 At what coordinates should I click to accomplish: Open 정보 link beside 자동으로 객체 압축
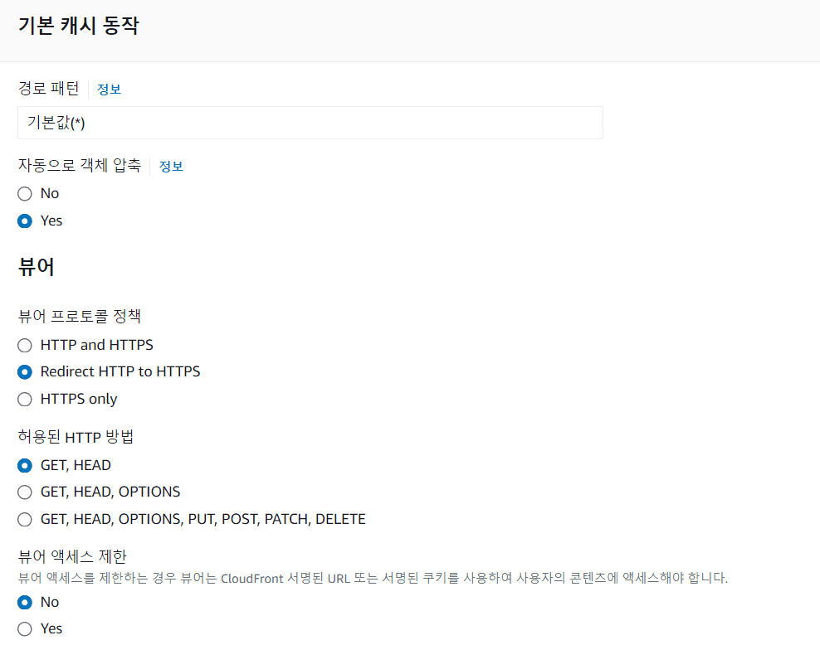(171, 166)
